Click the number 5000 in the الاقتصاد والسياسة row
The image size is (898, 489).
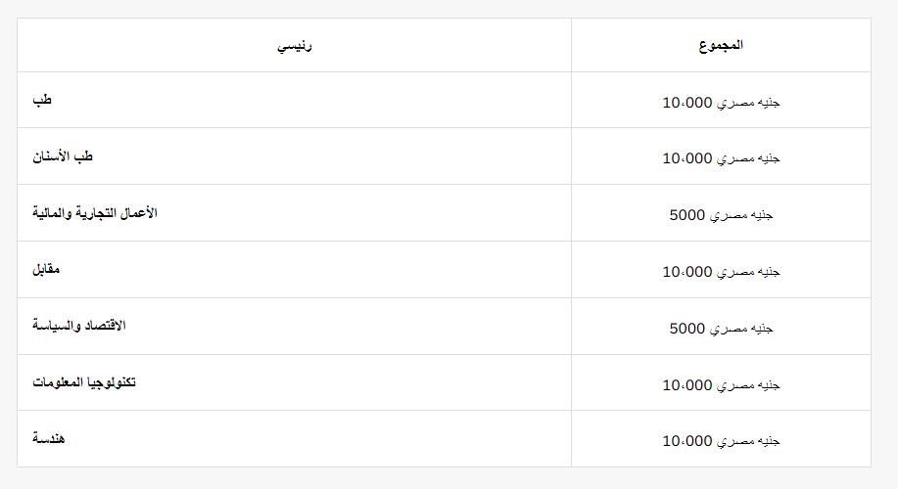pos(687,328)
